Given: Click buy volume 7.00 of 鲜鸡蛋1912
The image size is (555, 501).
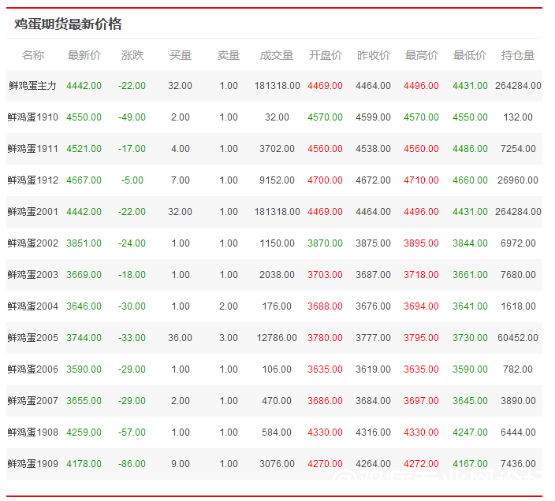Looking at the screenshot, I should pyautogui.click(x=181, y=180).
